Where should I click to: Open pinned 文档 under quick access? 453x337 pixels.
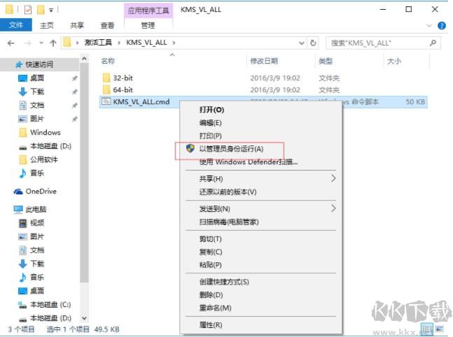[37, 105]
